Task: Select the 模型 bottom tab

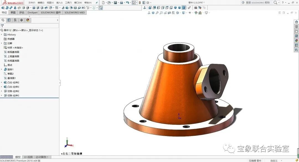Action: (x=18, y=157)
